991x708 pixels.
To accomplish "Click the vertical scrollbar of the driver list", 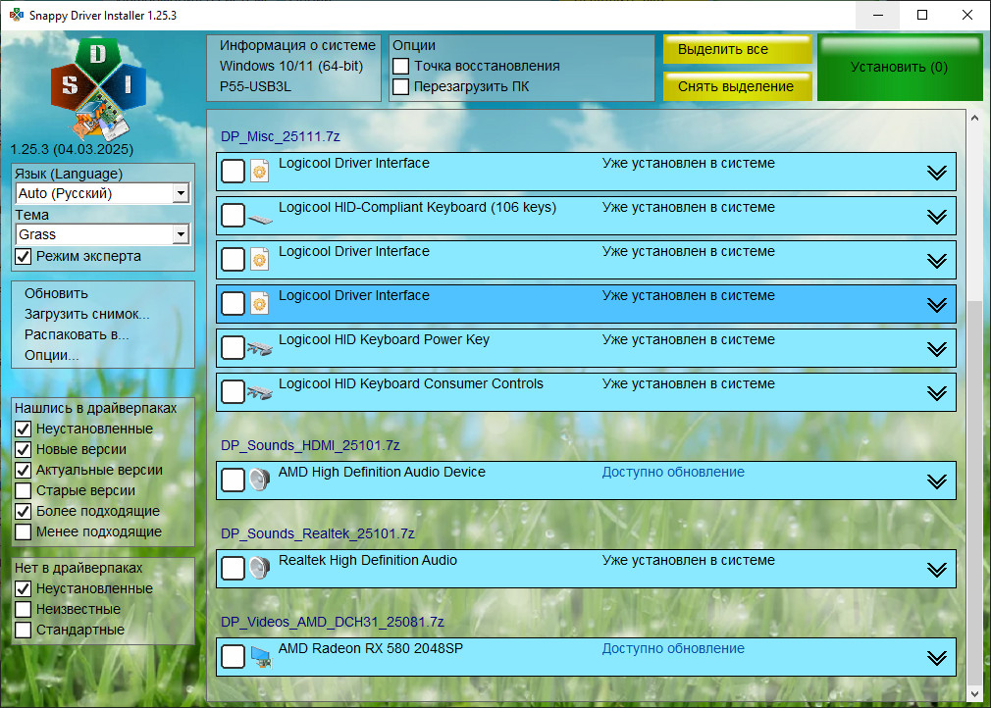I will coord(974,392).
